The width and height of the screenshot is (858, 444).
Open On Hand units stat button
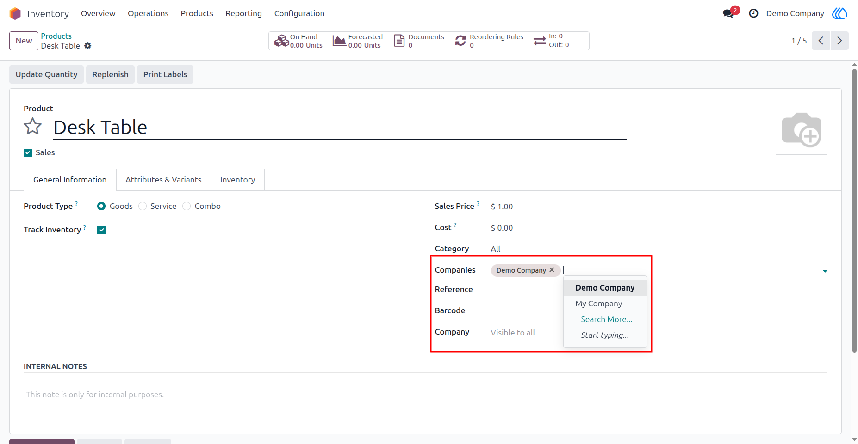click(299, 41)
